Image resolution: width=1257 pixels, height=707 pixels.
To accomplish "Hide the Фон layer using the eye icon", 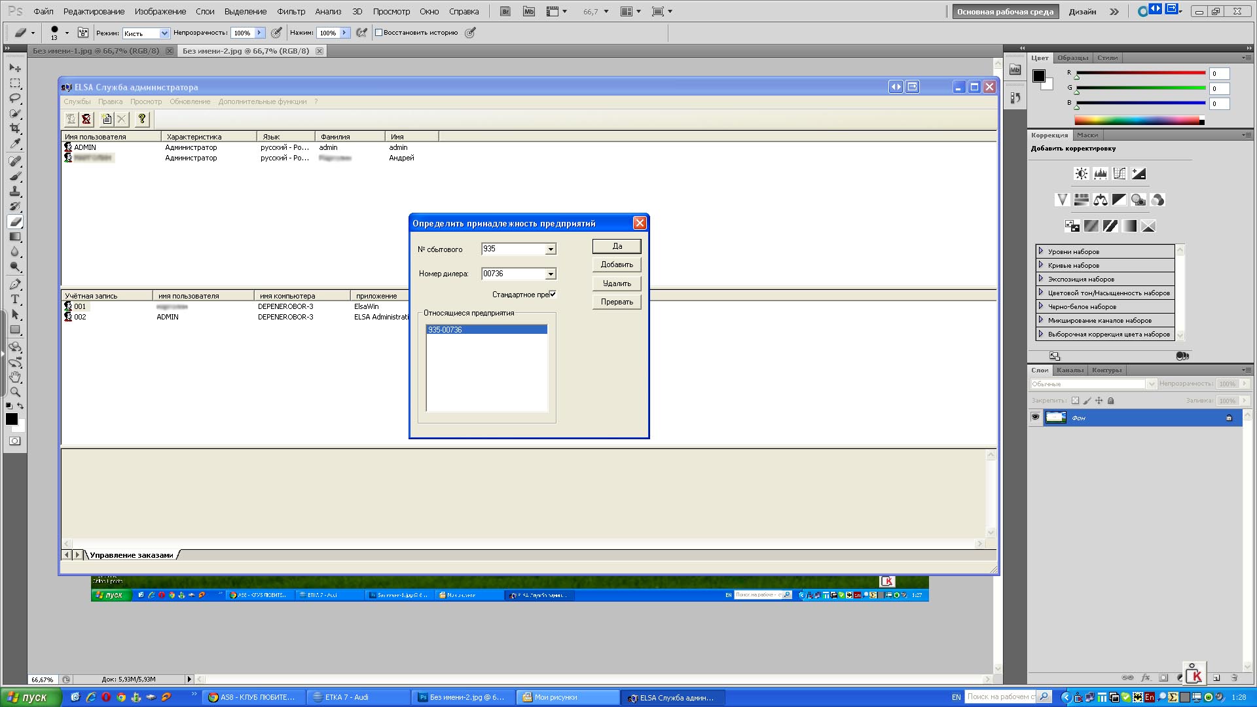I will point(1035,417).
